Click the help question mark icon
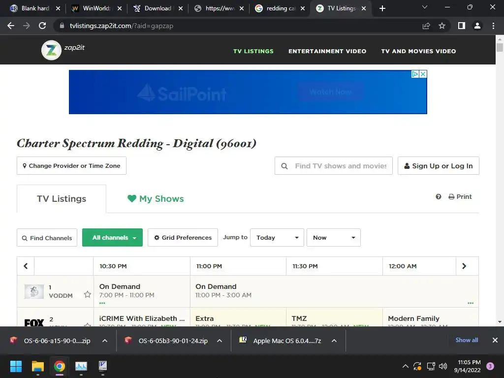 pyautogui.click(x=439, y=197)
